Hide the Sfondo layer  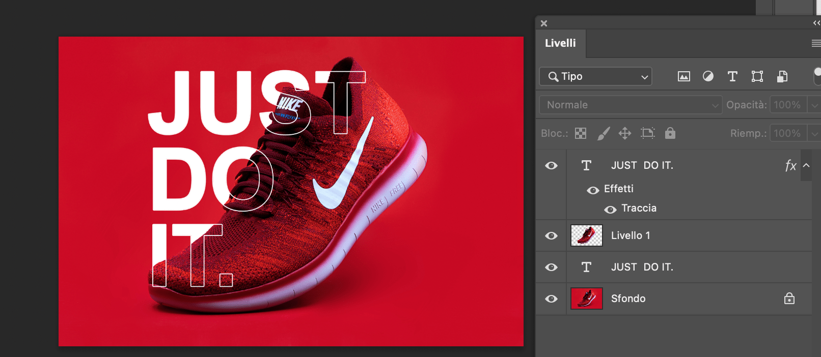point(551,299)
